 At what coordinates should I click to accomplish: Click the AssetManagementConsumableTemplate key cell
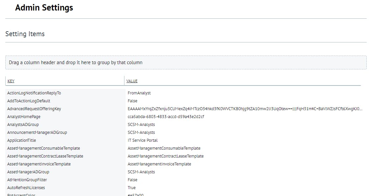tap(43, 148)
